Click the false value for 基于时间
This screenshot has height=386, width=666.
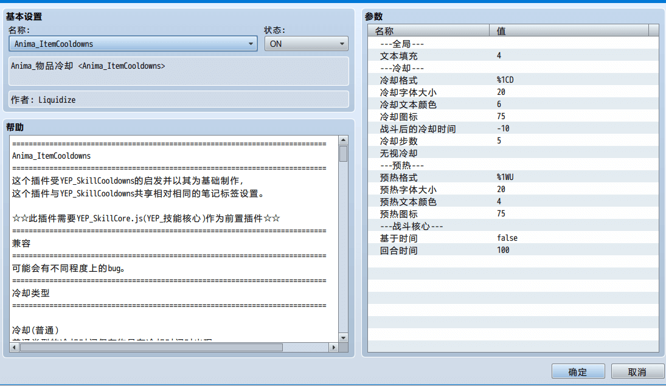coord(507,238)
